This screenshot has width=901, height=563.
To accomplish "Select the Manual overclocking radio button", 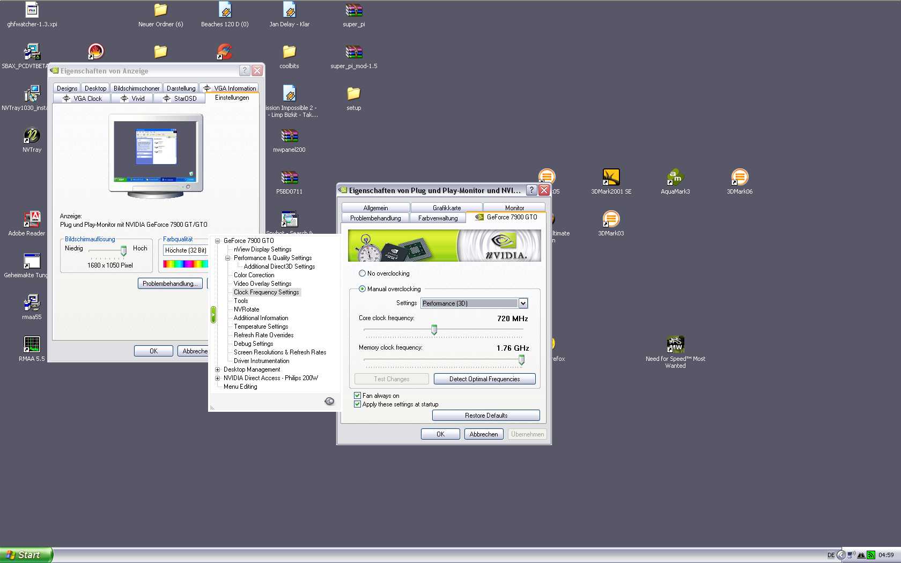I will 362,289.
